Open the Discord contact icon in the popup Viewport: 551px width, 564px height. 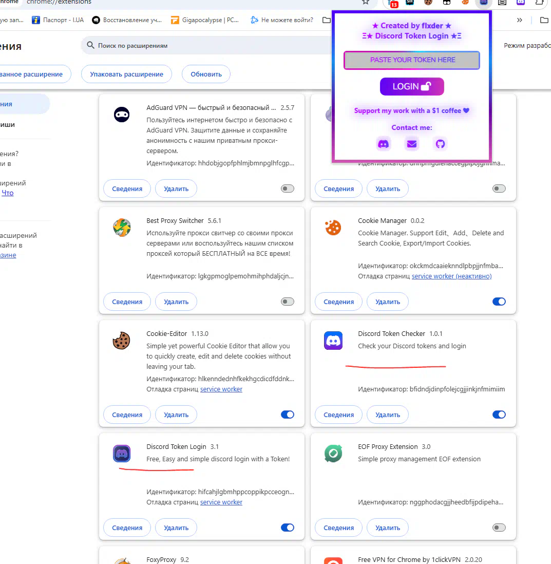[384, 144]
